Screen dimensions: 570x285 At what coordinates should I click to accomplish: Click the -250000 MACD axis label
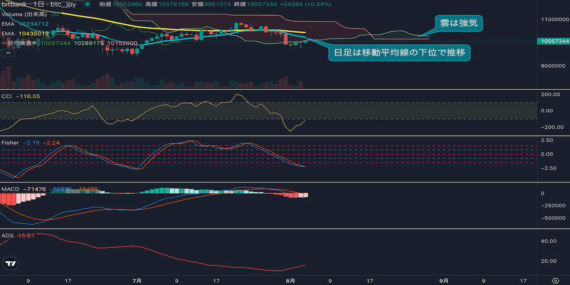click(552, 205)
